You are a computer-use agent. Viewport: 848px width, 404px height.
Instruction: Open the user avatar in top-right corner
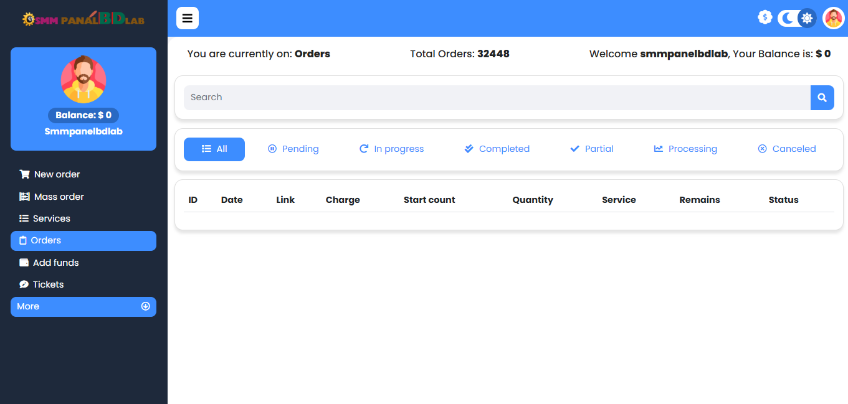tap(833, 18)
